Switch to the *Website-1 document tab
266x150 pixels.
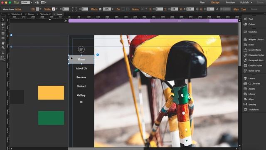[x=17, y=14]
